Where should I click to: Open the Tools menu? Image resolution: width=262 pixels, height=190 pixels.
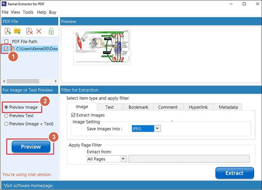[x=28, y=12]
